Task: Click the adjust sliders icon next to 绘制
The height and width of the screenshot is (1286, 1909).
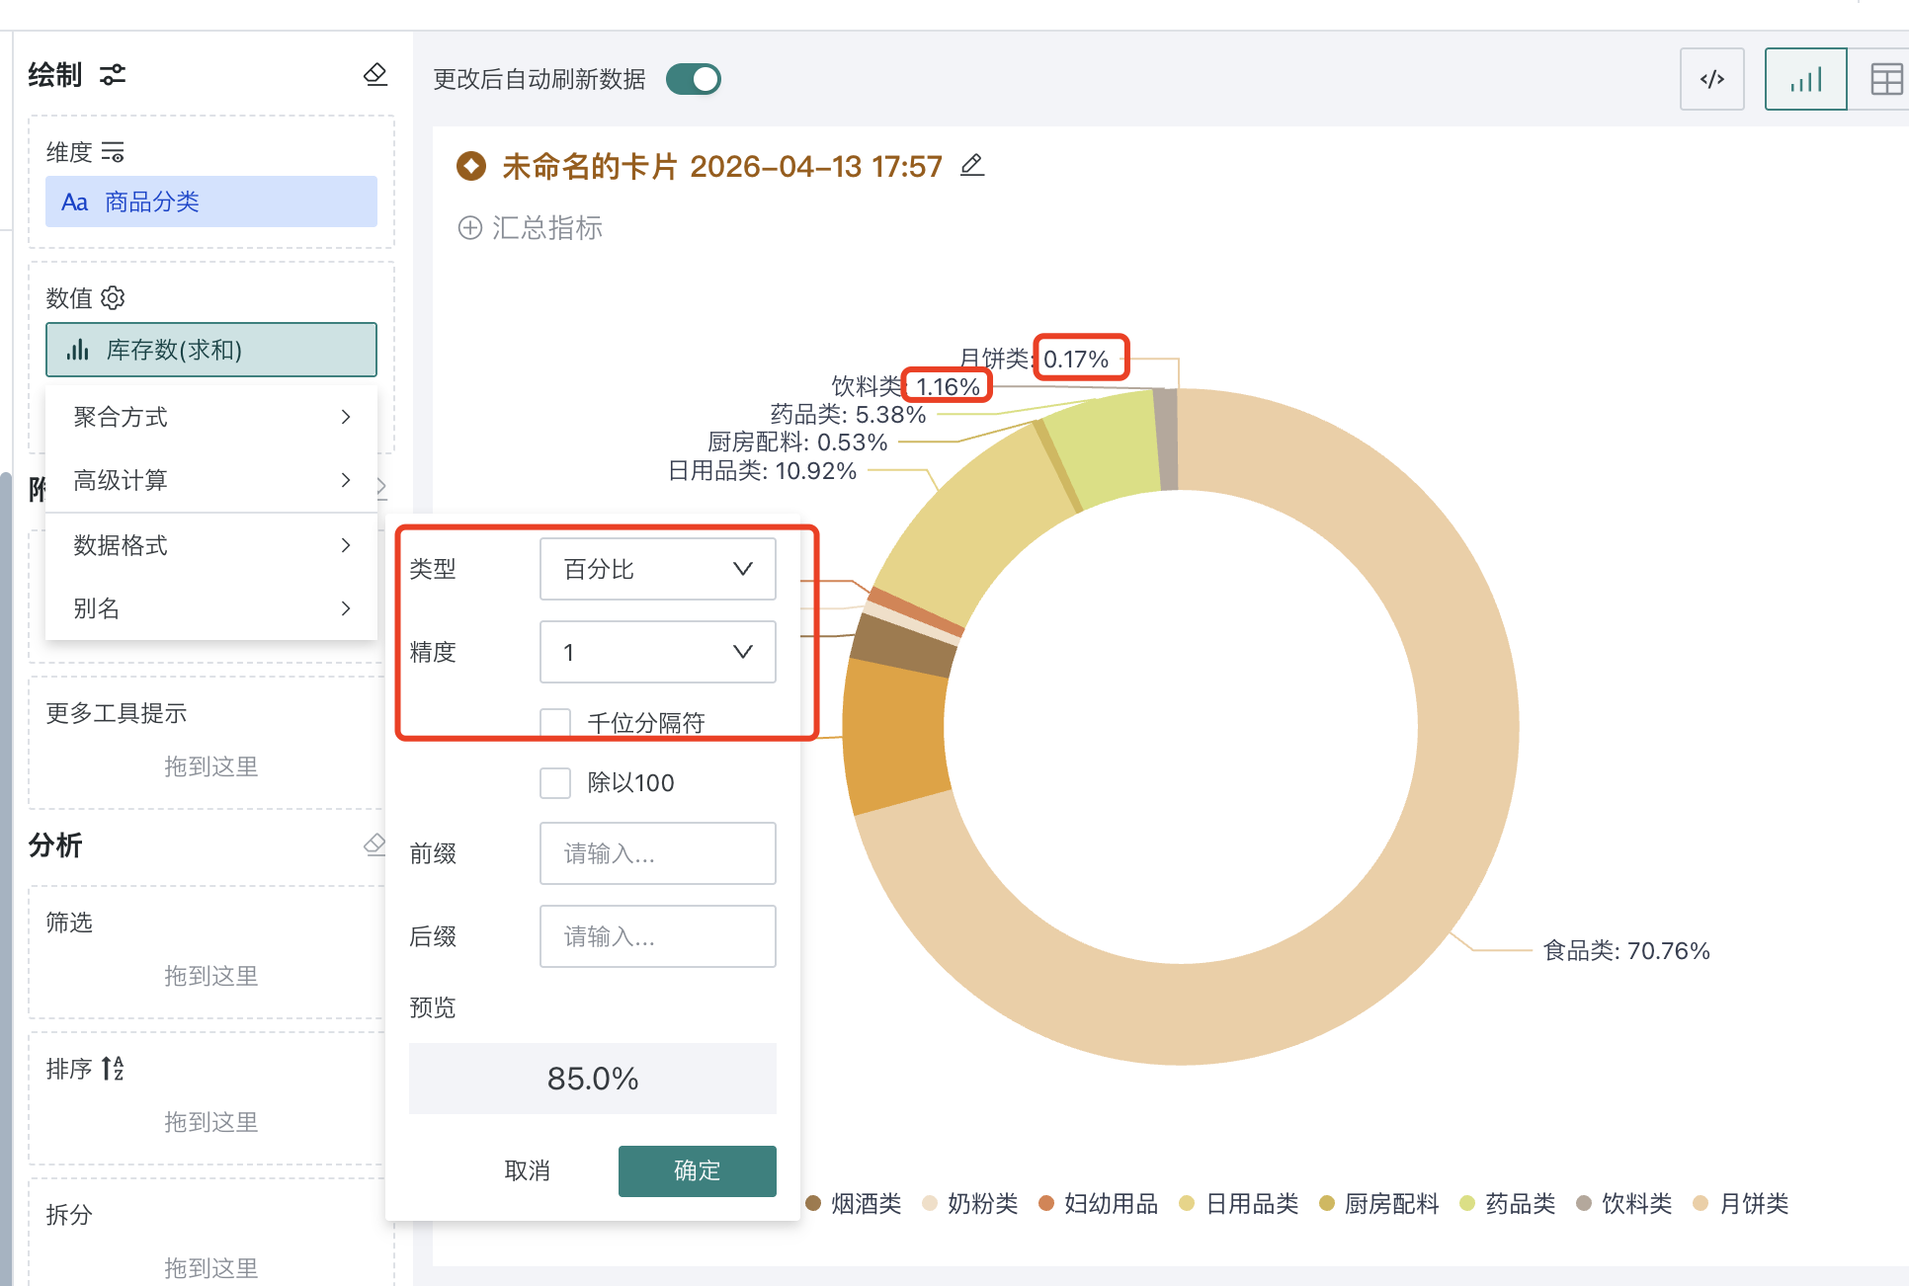Action: coord(113,75)
